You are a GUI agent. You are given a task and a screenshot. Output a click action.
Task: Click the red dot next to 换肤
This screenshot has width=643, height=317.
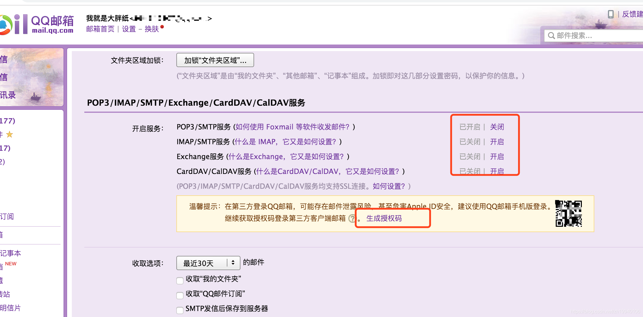[162, 27]
